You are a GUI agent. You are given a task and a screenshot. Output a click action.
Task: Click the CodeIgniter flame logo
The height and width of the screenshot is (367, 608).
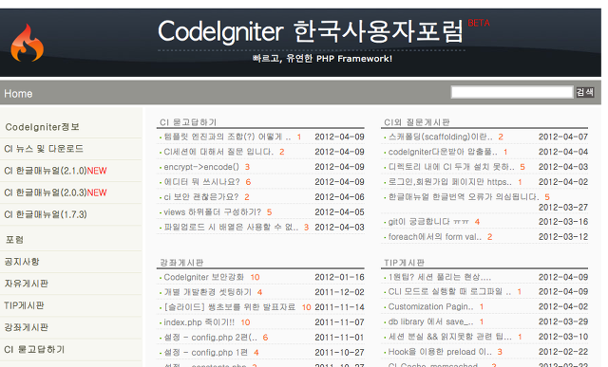click(27, 43)
